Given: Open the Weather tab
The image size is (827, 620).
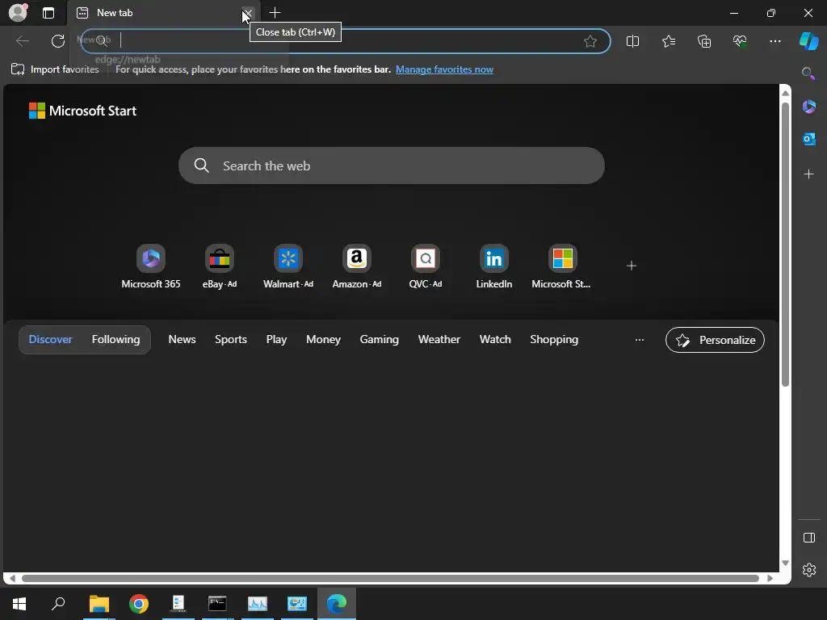Looking at the screenshot, I should [x=439, y=340].
